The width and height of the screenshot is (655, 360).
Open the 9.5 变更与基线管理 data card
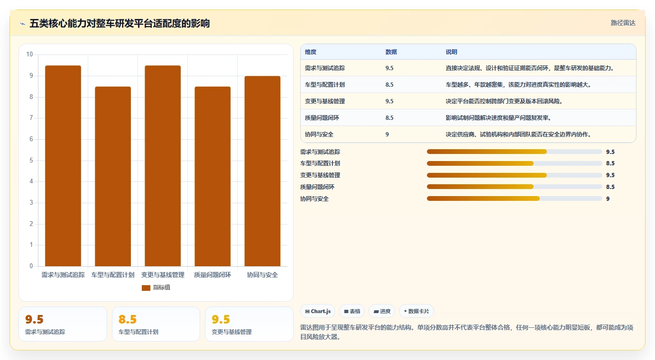249,324
